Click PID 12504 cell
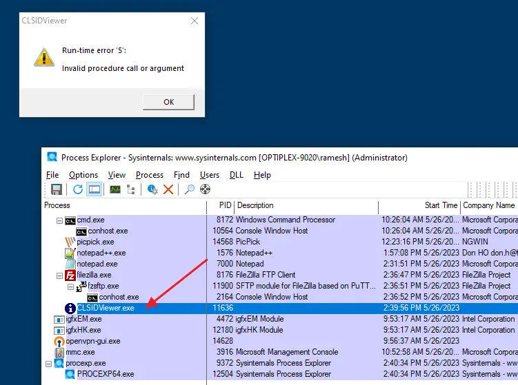 coord(223,374)
